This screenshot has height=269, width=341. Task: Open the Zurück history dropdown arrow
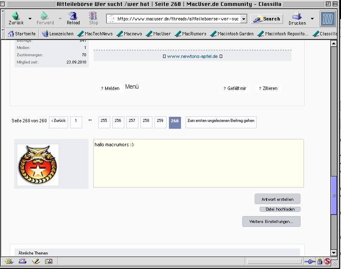(x=30, y=19)
